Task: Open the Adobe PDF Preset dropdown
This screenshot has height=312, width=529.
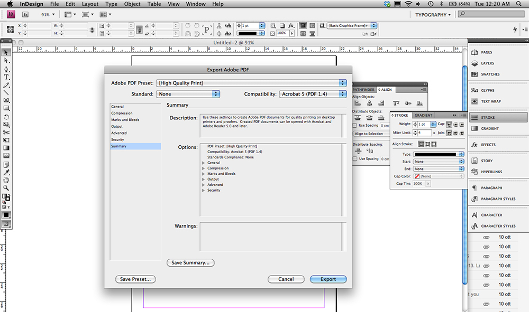Action: (251, 83)
